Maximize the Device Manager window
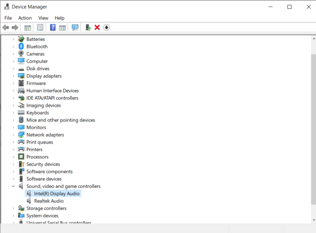 pos(289,7)
